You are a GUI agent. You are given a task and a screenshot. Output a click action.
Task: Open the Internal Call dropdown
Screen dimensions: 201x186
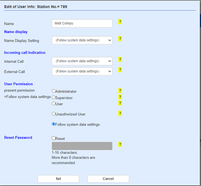[82, 61]
